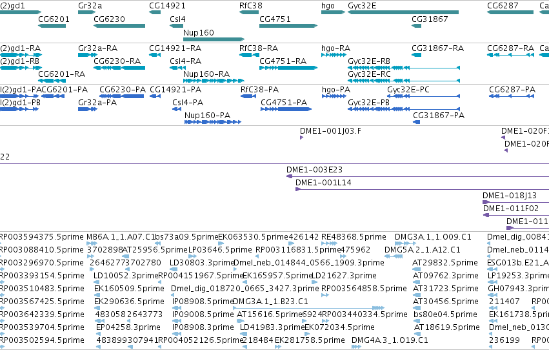The height and width of the screenshot is (350, 549).
Task: Select the CG6287 gene bar
Action: (510, 12)
